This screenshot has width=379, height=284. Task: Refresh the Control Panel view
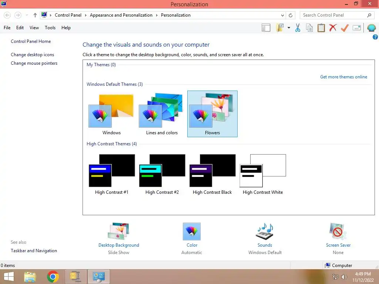291,15
